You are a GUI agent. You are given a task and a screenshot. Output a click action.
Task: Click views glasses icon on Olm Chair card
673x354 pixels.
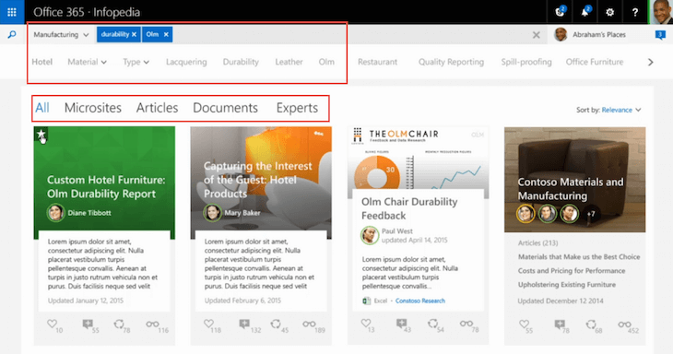(466, 324)
